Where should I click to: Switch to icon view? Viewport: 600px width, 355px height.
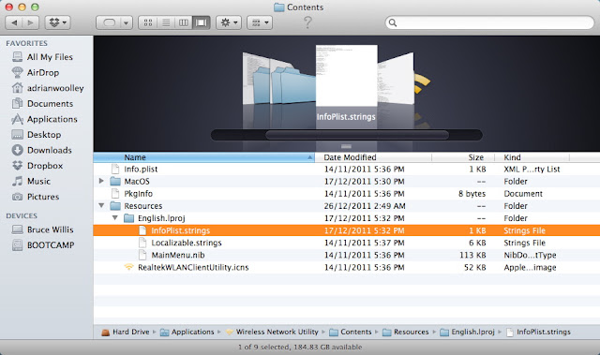[148, 22]
